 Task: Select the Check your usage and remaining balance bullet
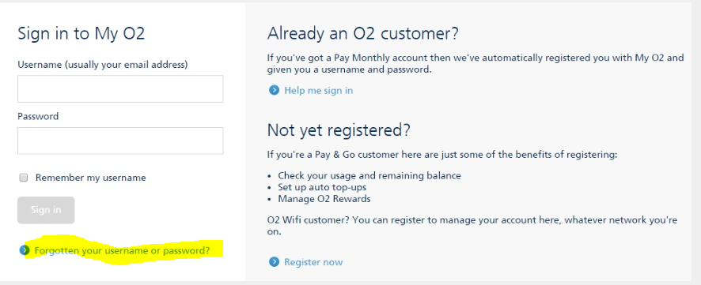pos(369,175)
